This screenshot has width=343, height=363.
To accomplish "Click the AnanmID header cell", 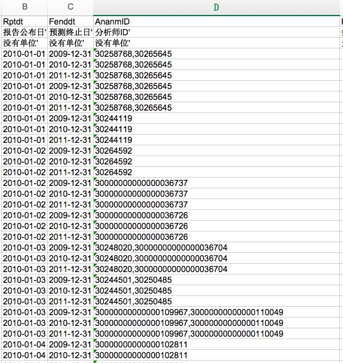I will click(x=216, y=22).
